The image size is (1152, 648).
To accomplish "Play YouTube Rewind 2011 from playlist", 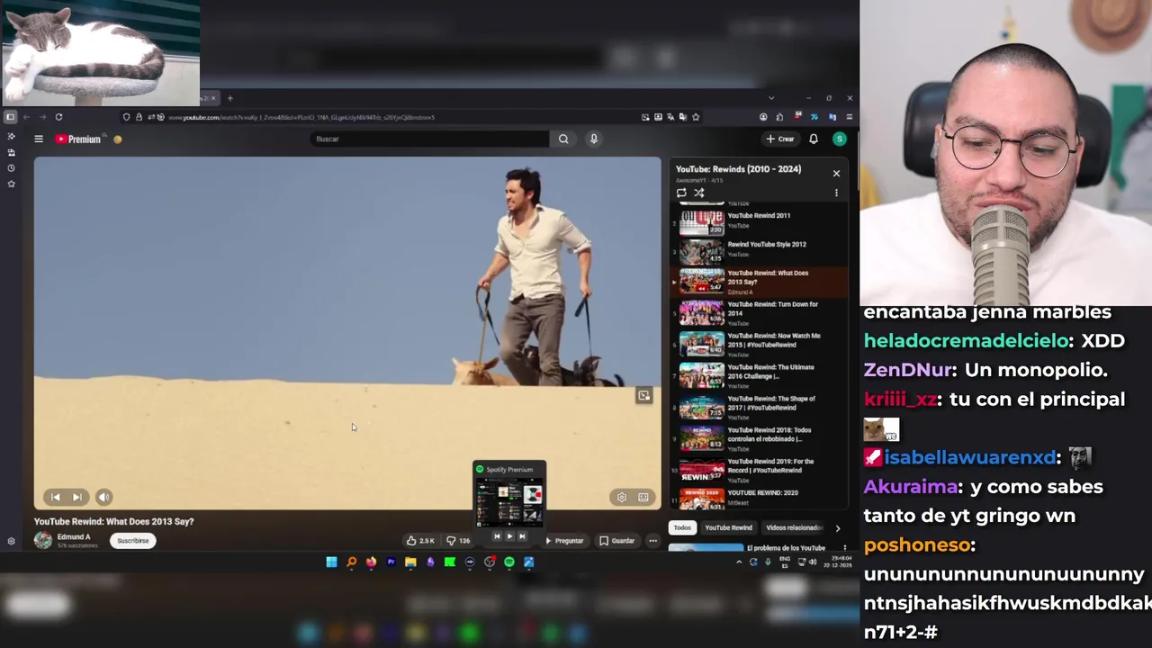I will (x=760, y=221).
